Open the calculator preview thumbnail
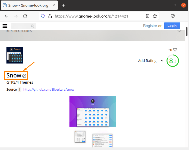The image size is (189, 150). point(80,137)
